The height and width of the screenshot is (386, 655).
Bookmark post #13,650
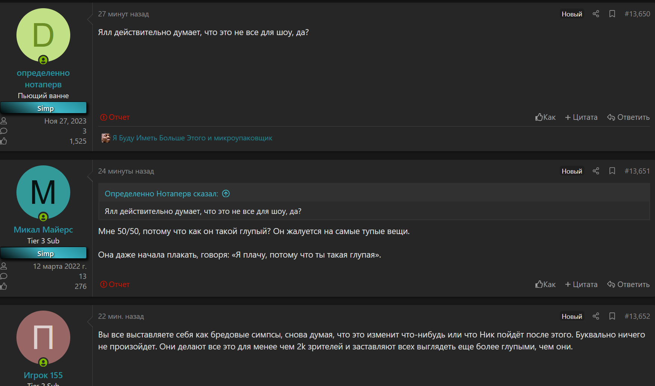[x=612, y=14]
